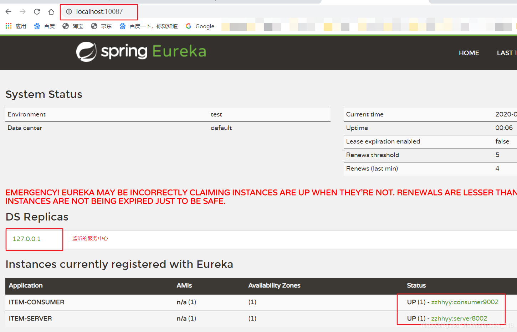Image resolution: width=517 pixels, height=332 pixels.
Task: Open the 百度 bookmark
Action: [x=45, y=26]
